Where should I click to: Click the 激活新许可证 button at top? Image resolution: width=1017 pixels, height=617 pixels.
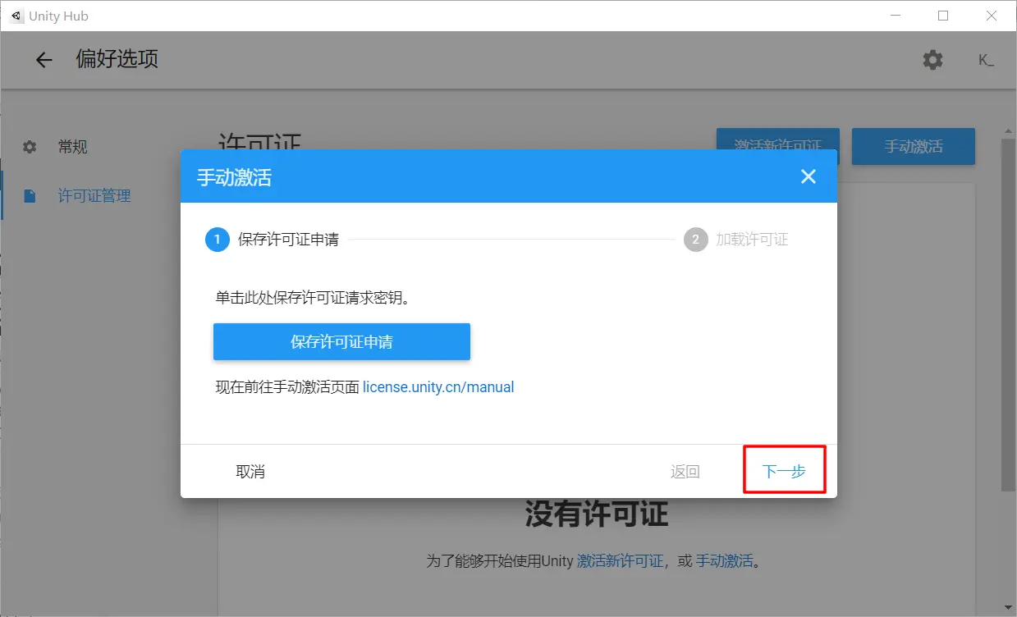tap(778, 146)
